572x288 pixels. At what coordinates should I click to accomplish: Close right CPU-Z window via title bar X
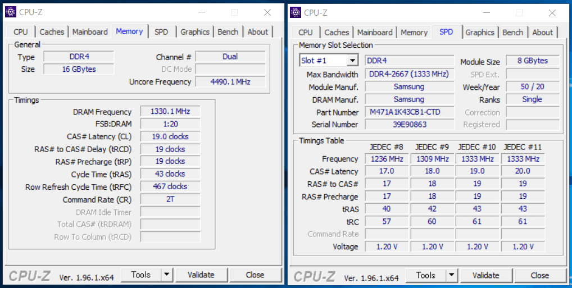(x=552, y=12)
